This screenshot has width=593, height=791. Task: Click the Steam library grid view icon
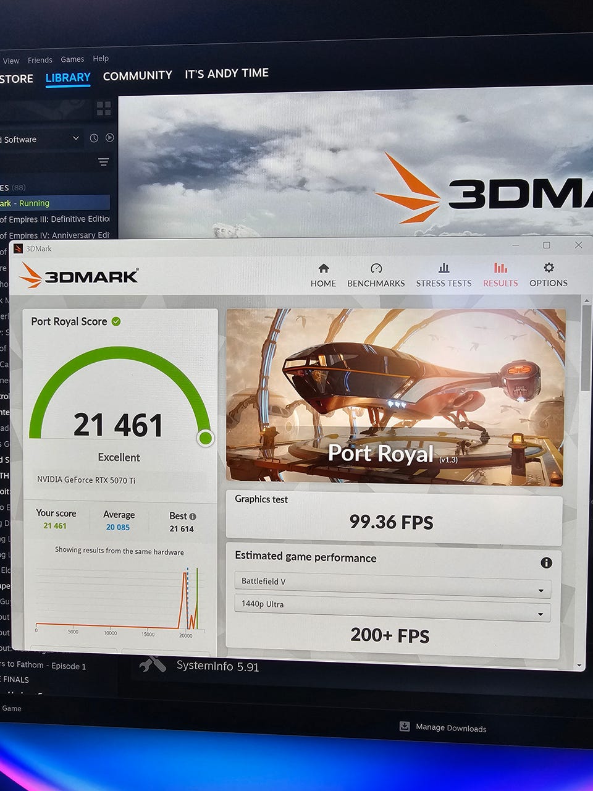pos(104,109)
